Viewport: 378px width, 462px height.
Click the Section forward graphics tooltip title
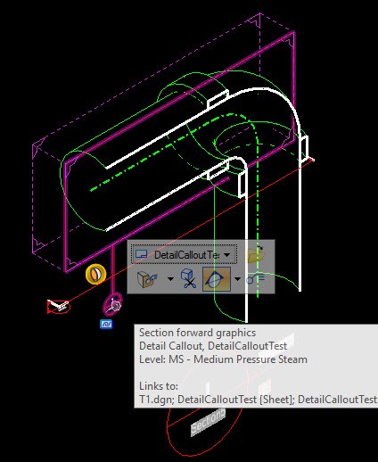click(197, 333)
